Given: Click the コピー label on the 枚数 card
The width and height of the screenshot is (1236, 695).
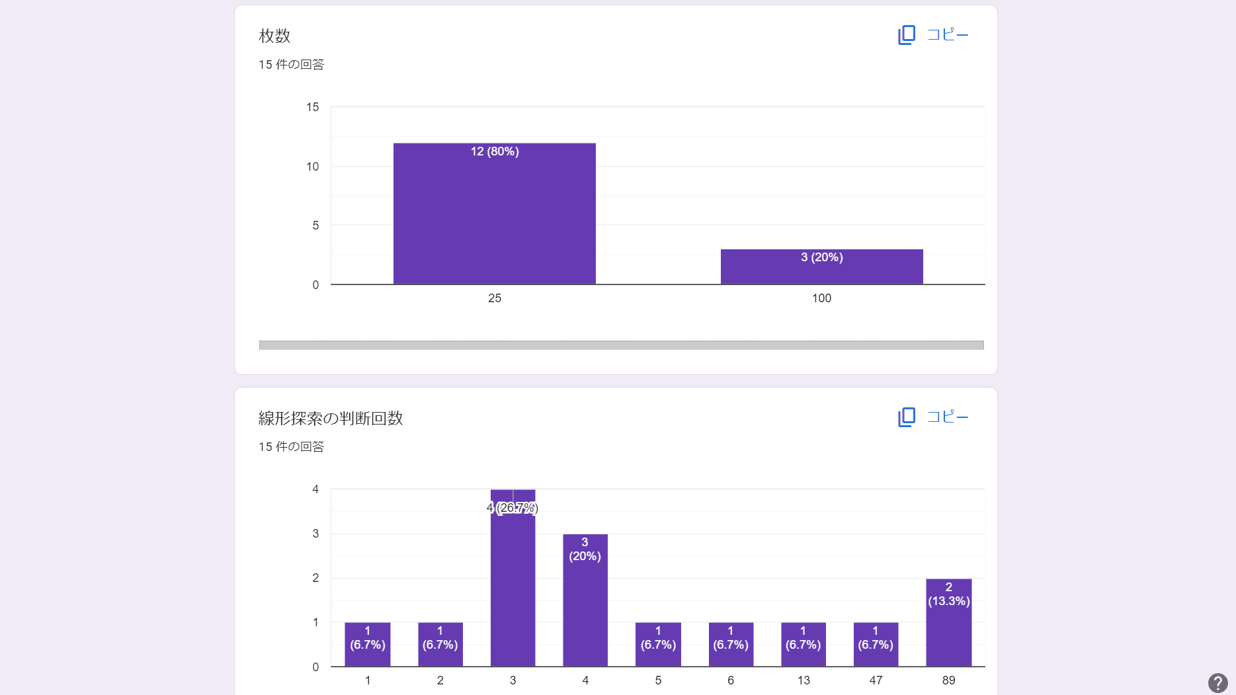Looking at the screenshot, I should click(947, 35).
